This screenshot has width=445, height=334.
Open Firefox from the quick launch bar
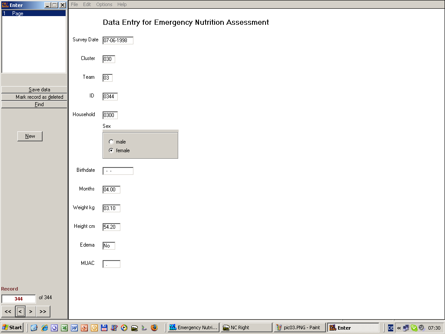pos(154,328)
